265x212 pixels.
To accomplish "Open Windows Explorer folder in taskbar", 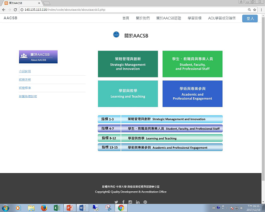I will click(31, 208).
